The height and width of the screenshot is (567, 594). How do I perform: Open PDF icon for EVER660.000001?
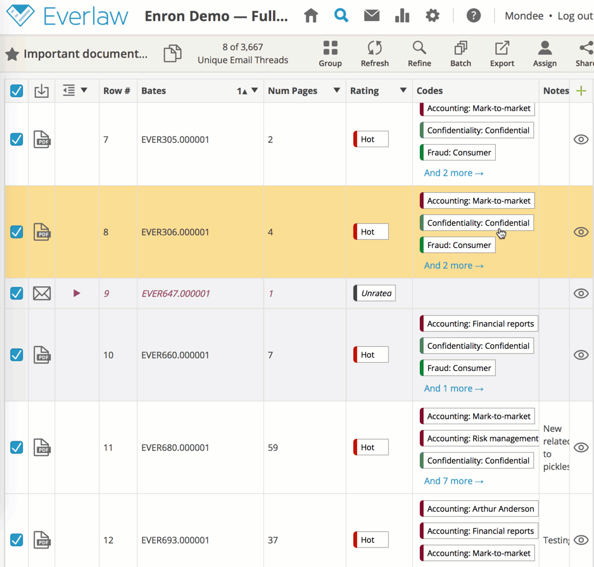pos(42,355)
